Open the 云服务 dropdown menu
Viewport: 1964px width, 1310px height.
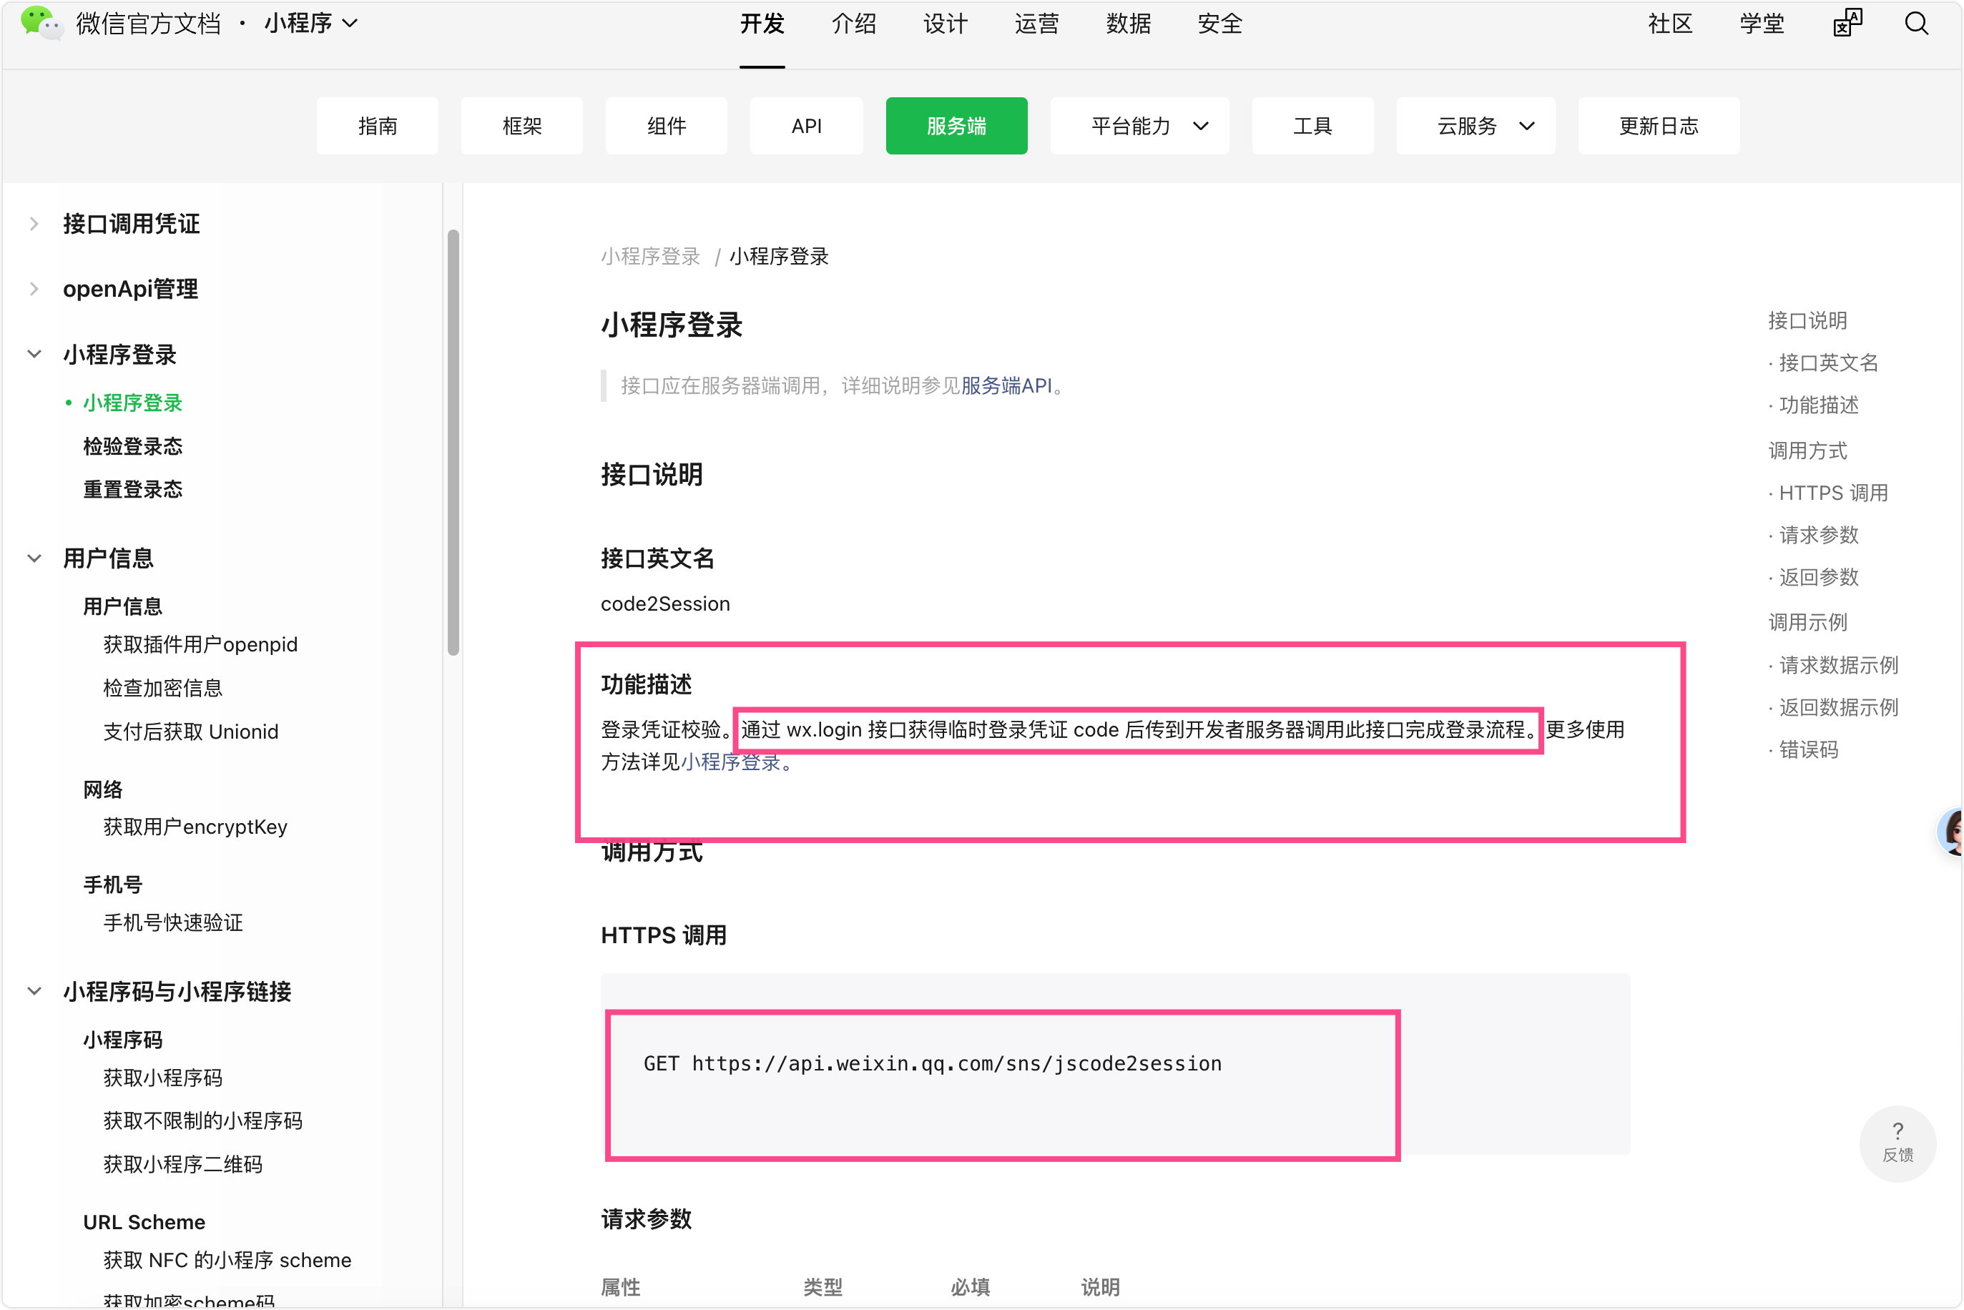click(1476, 126)
